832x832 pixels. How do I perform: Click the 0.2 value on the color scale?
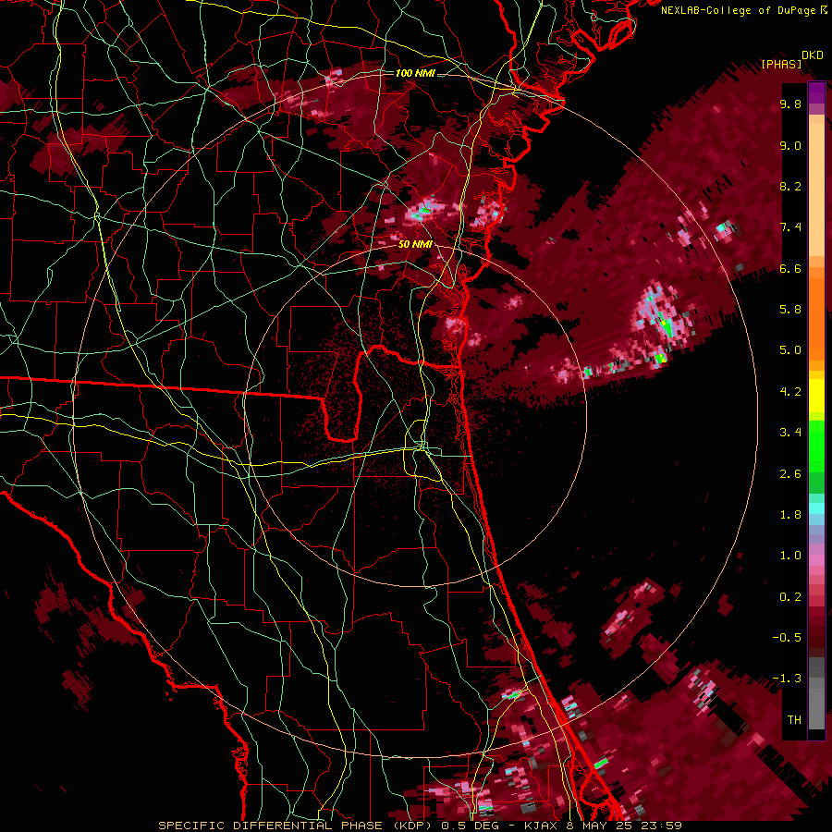(x=790, y=597)
